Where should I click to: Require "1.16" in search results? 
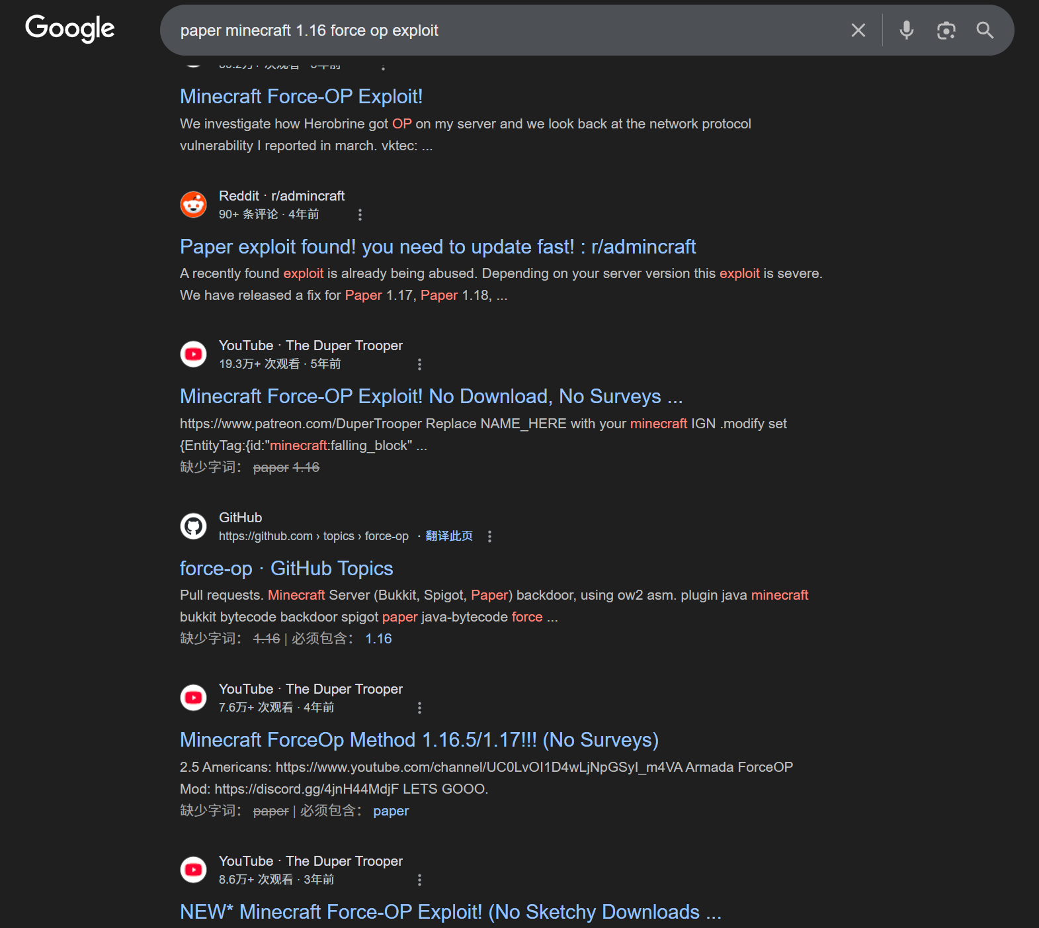click(378, 639)
